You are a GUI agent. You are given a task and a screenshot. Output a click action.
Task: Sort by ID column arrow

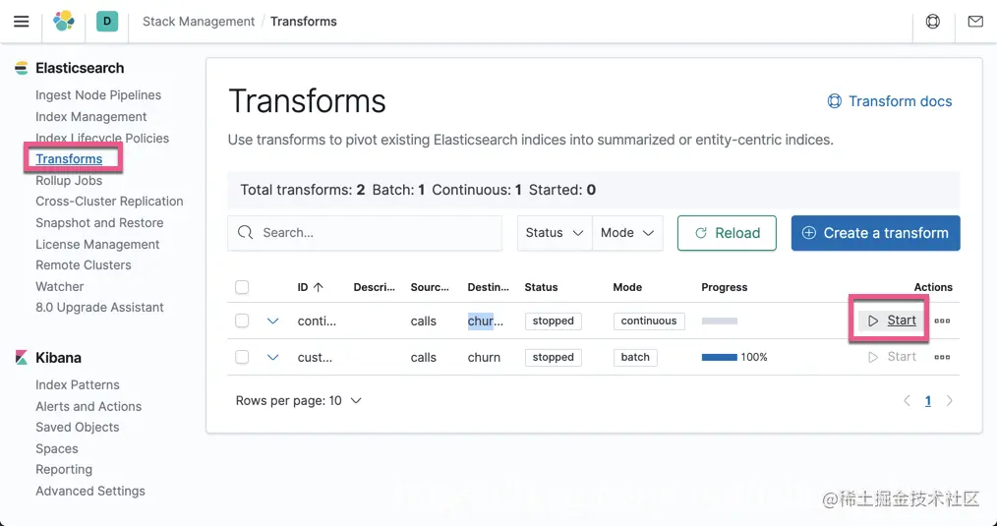[x=319, y=287]
